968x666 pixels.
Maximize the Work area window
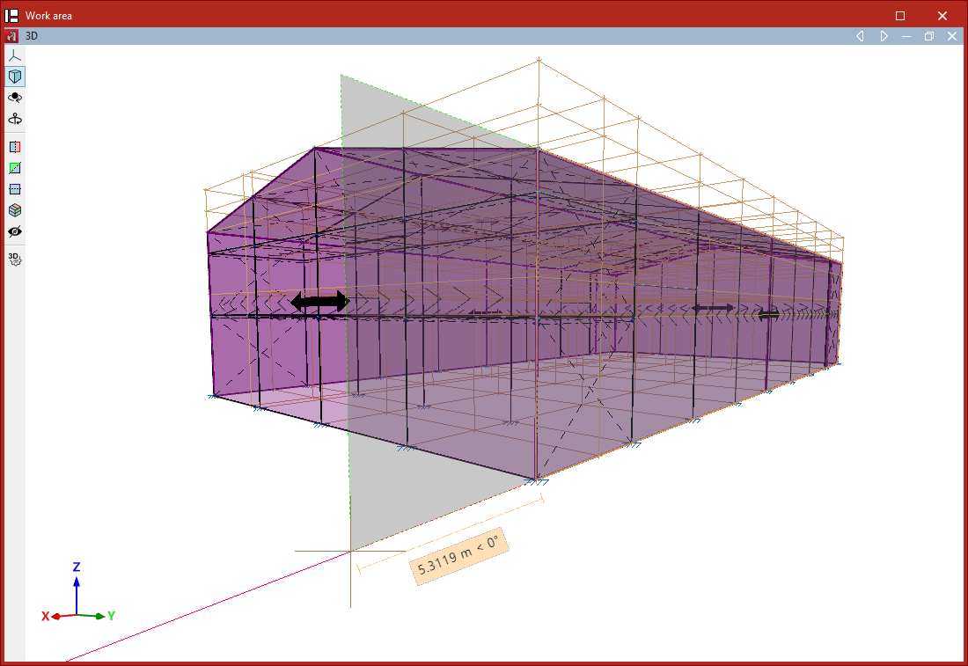tap(900, 16)
